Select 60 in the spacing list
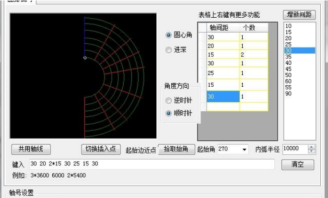 click(x=300, y=81)
